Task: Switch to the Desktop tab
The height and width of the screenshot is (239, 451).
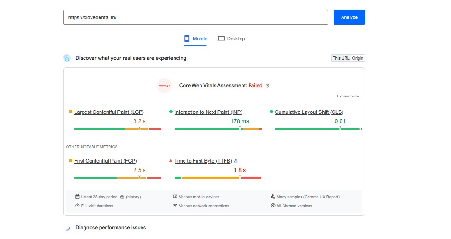Action: point(232,39)
